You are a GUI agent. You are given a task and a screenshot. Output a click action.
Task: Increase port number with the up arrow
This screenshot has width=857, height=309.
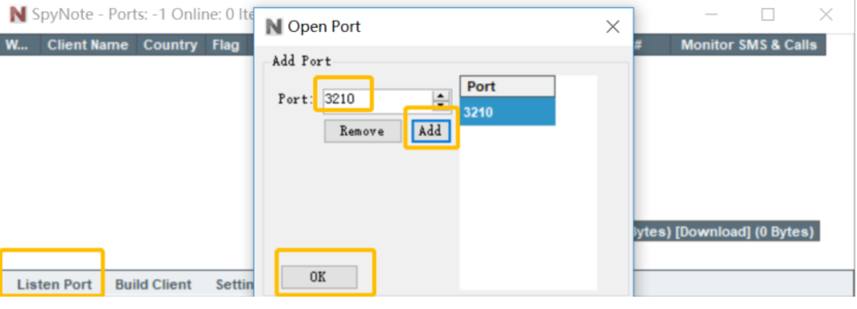click(x=441, y=95)
